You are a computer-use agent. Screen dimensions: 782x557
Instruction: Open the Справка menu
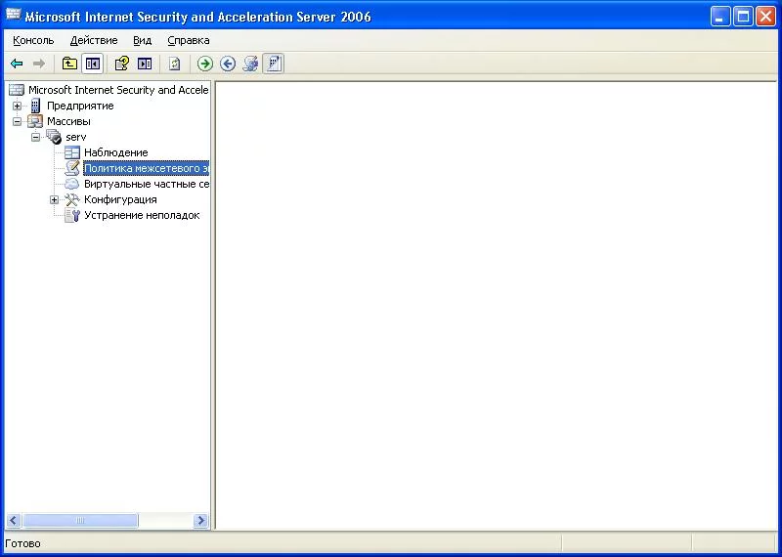click(x=189, y=40)
